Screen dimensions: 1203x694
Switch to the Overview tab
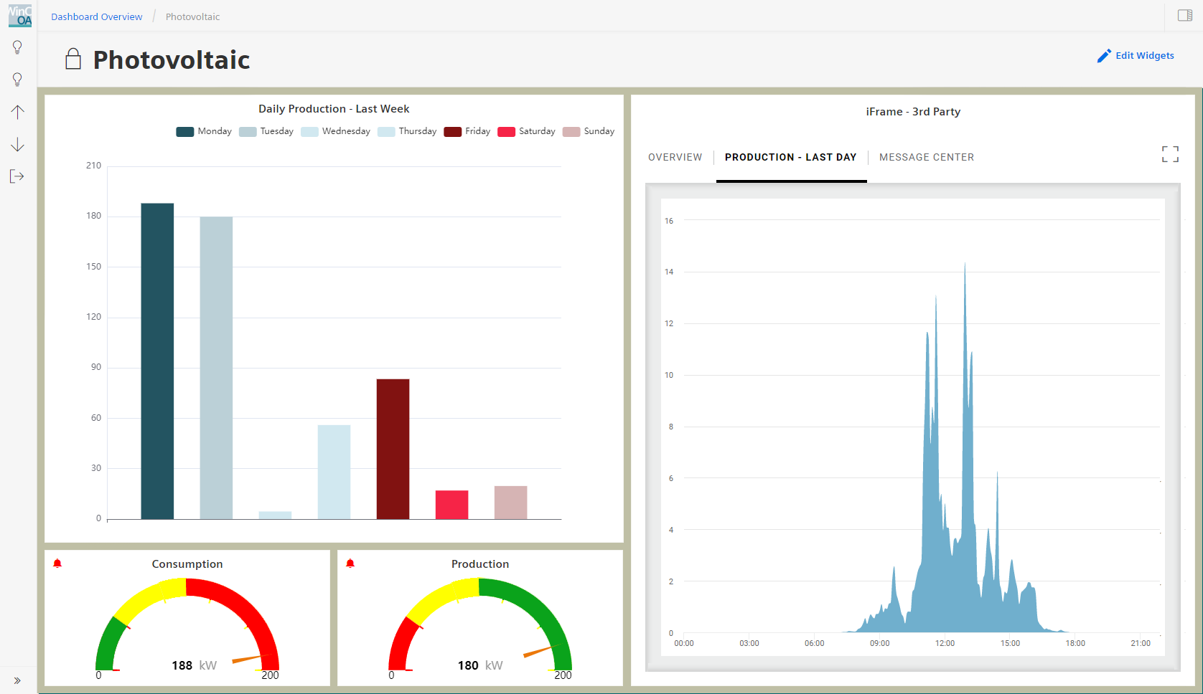click(x=675, y=157)
